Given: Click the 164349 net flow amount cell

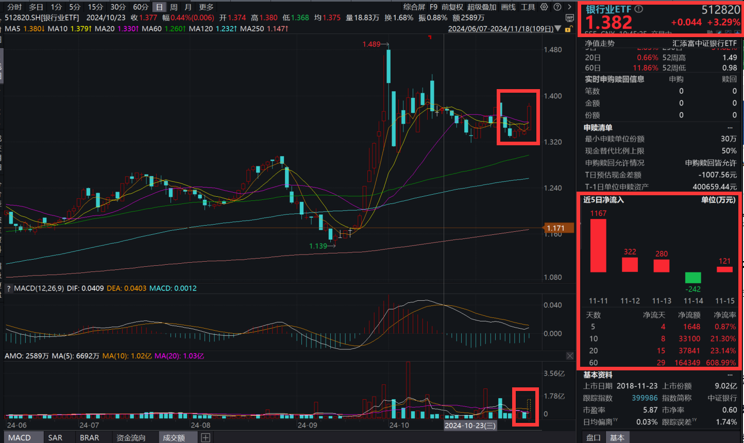Looking at the screenshot, I should [x=687, y=363].
